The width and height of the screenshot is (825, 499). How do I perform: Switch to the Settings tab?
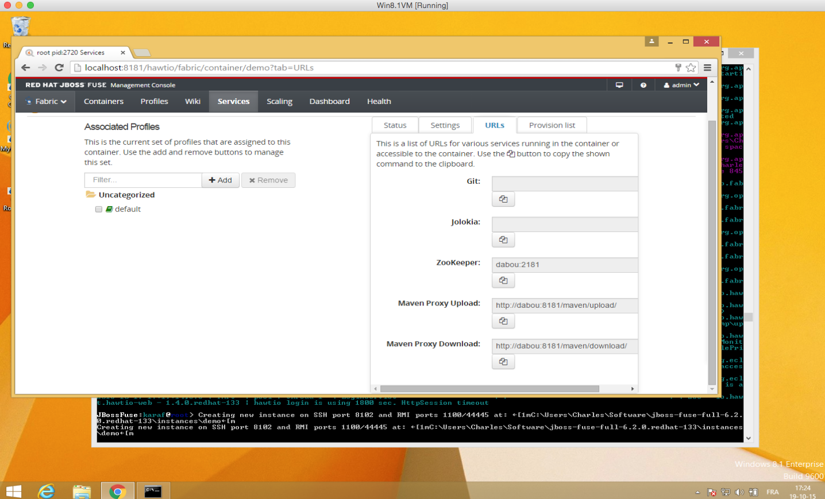point(445,125)
